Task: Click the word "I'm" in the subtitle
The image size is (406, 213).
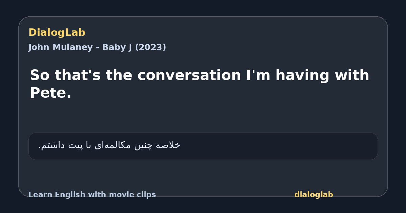Action: 258,75
